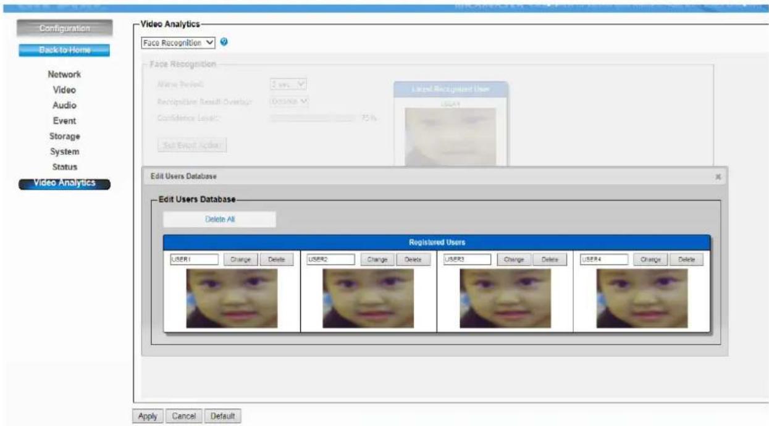
Task: Go Back to Home
Action: [x=64, y=50]
